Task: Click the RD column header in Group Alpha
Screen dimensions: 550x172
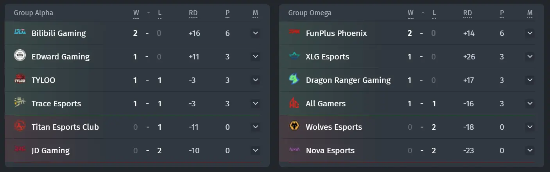Action: click(x=193, y=13)
